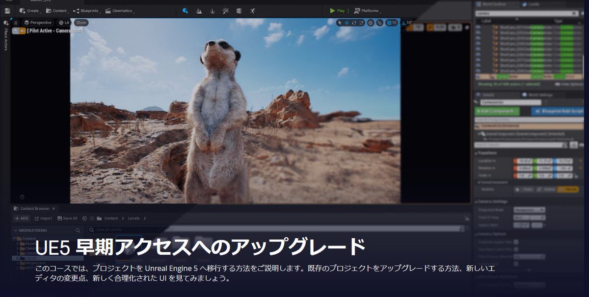Screen dimensions: 589x297
Task: Open the Perspective view mode dropdown
Action: [38, 23]
